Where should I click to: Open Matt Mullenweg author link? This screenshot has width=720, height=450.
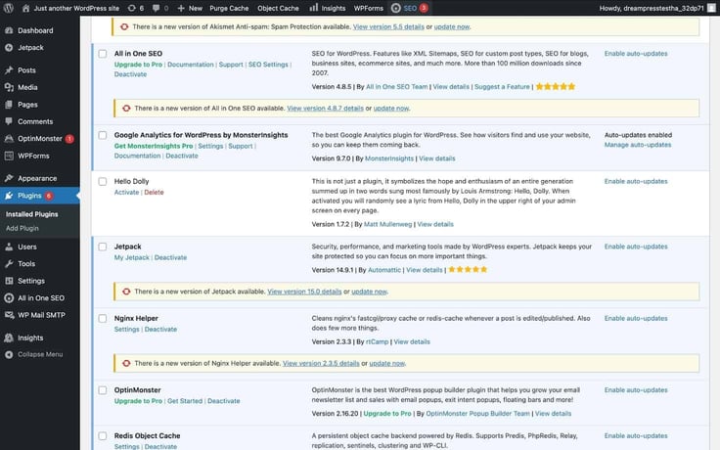(x=387, y=225)
